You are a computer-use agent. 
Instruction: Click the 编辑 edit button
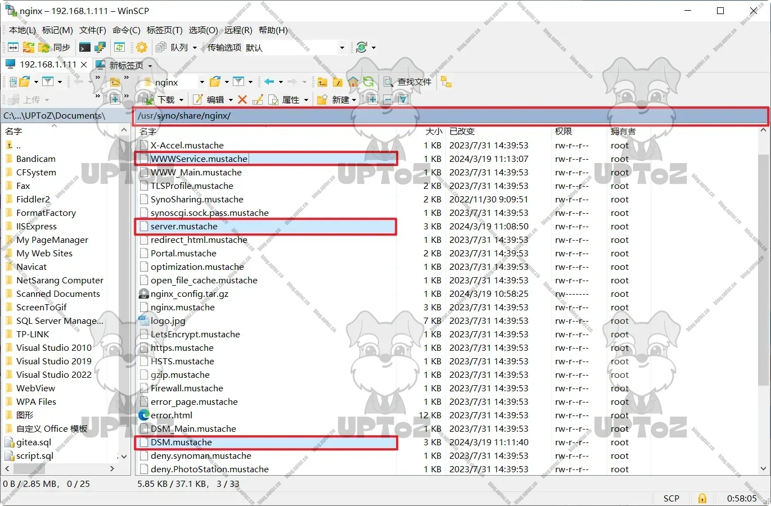pyautogui.click(x=209, y=100)
